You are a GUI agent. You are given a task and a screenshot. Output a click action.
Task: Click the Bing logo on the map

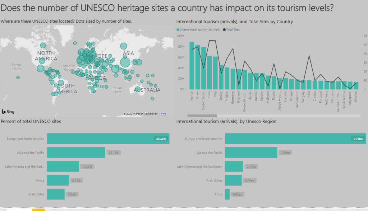click(x=8, y=112)
